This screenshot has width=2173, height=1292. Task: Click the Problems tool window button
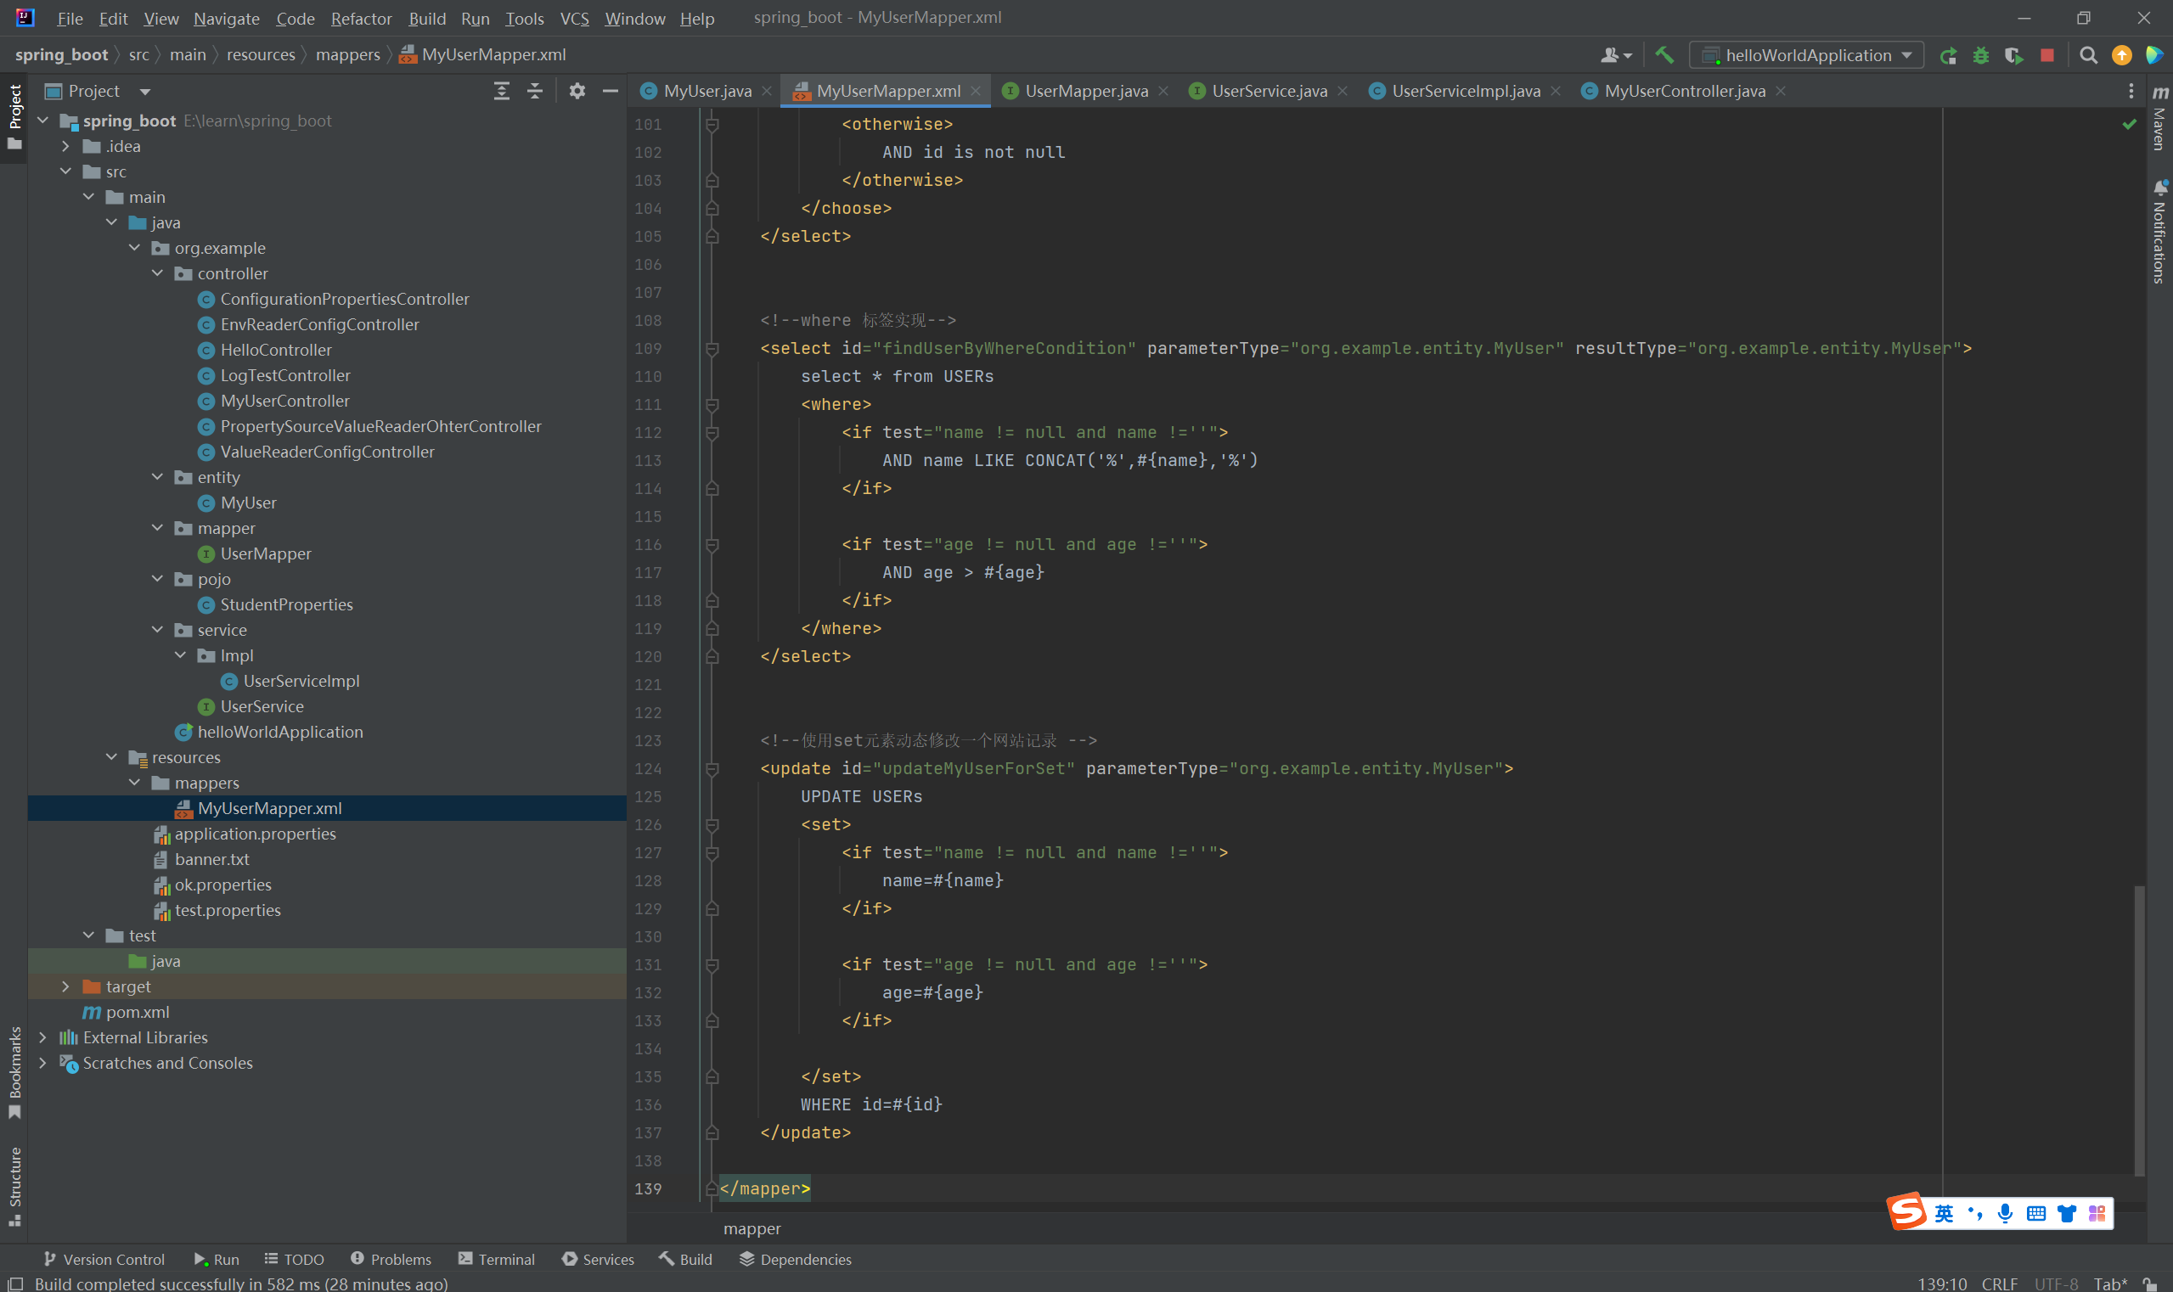coord(391,1259)
